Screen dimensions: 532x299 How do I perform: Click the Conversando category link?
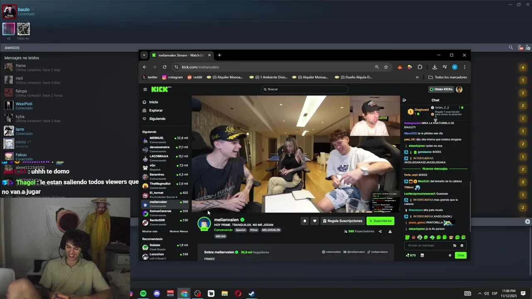(223, 230)
